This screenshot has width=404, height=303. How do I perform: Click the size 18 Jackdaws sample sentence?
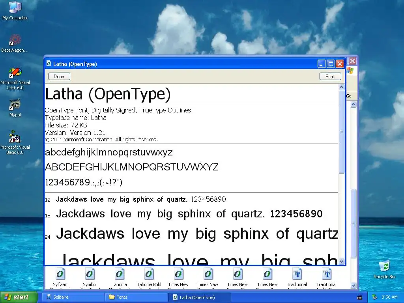[189, 214]
